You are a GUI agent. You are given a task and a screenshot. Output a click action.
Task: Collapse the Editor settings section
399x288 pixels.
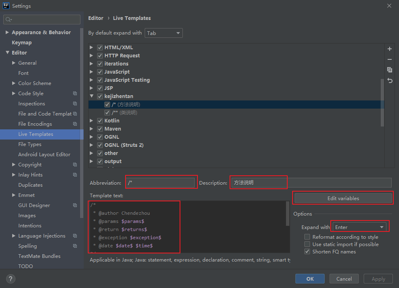tap(7, 53)
